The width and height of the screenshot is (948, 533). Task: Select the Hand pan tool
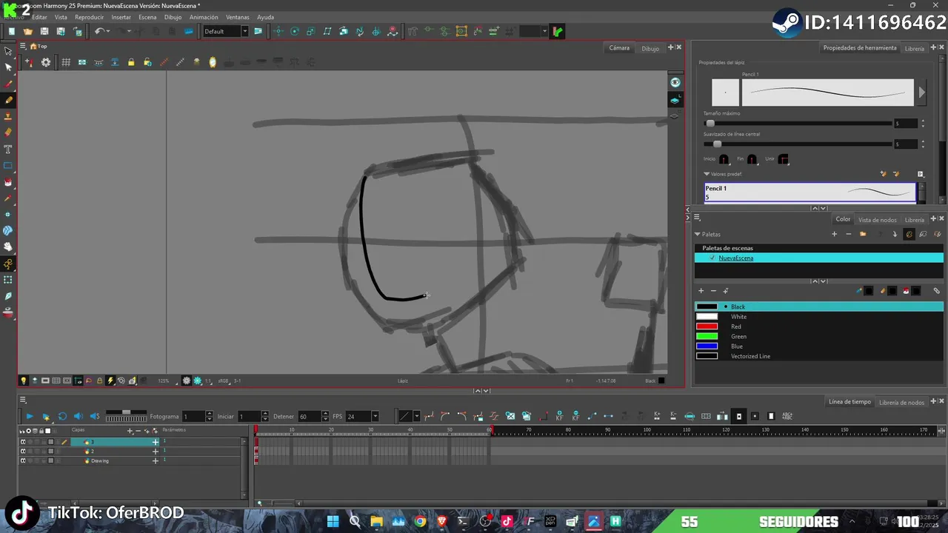pyautogui.click(x=8, y=247)
